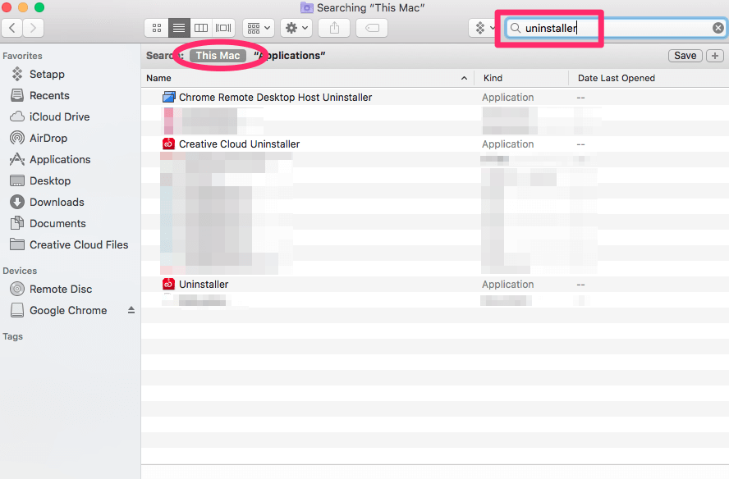Click the Favorites sidebar heading
Viewport: 729px width, 479px height.
click(x=22, y=56)
